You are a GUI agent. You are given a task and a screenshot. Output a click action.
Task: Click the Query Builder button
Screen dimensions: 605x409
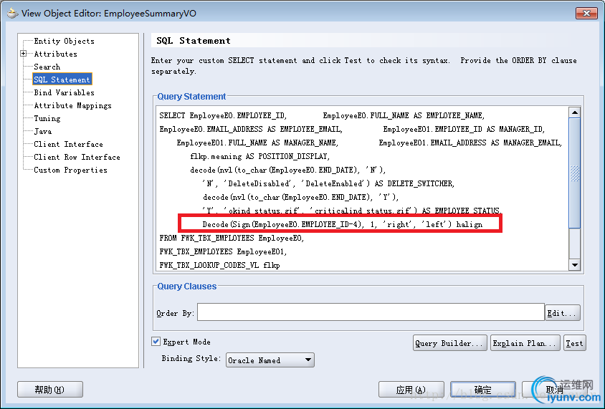coord(450,343)
